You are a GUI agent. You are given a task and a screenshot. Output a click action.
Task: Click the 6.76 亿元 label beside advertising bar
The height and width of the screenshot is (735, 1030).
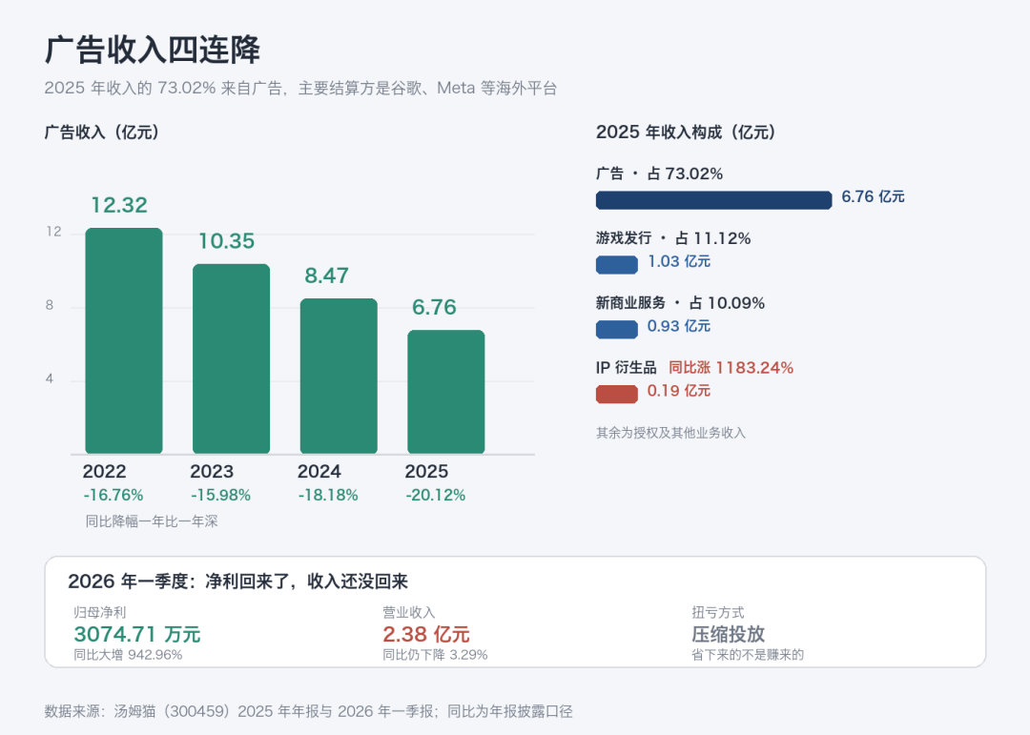point(873,196)
